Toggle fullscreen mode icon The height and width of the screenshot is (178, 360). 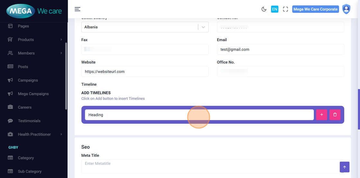coord(285,9)
